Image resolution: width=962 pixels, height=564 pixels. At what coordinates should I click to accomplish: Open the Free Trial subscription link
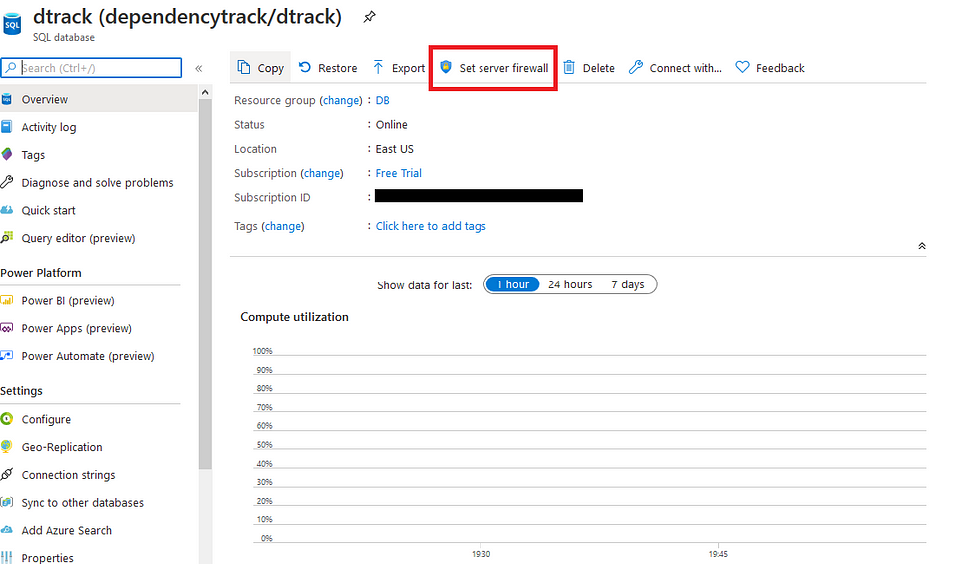[x=399, y=173]
